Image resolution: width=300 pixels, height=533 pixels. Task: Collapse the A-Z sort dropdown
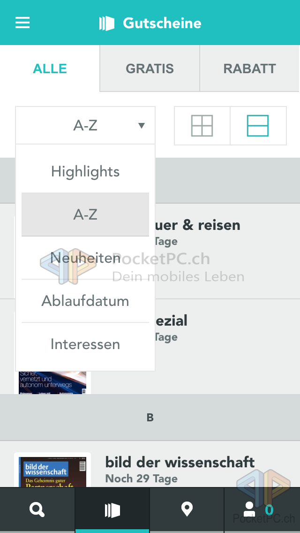(85, 125)
